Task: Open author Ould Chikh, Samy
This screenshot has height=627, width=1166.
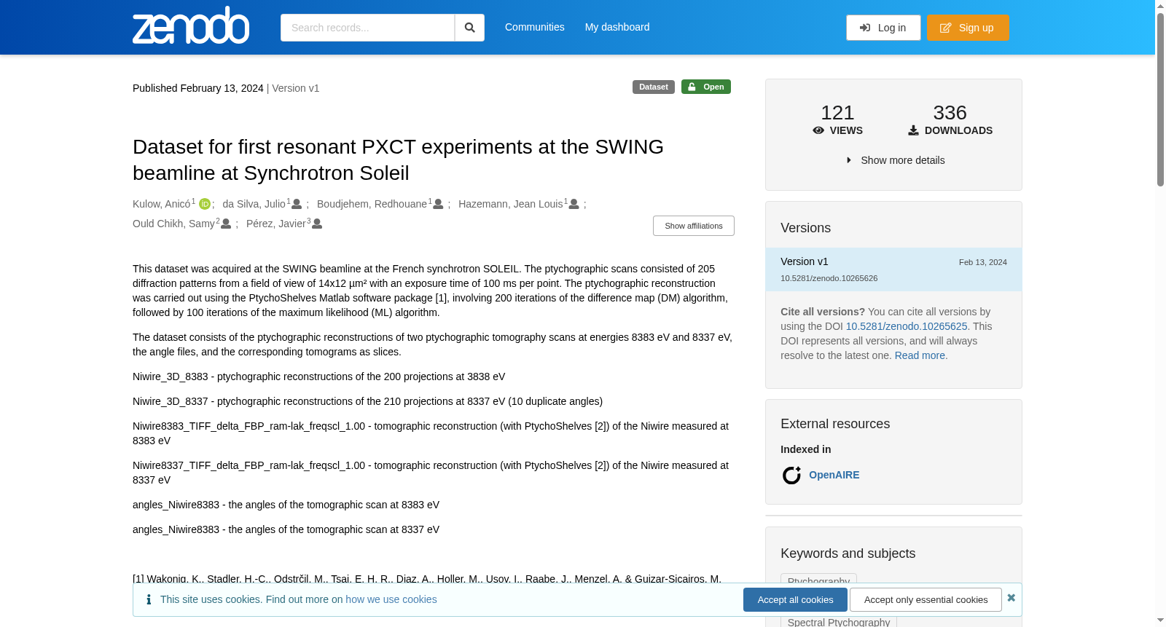Action: [174, 224]
